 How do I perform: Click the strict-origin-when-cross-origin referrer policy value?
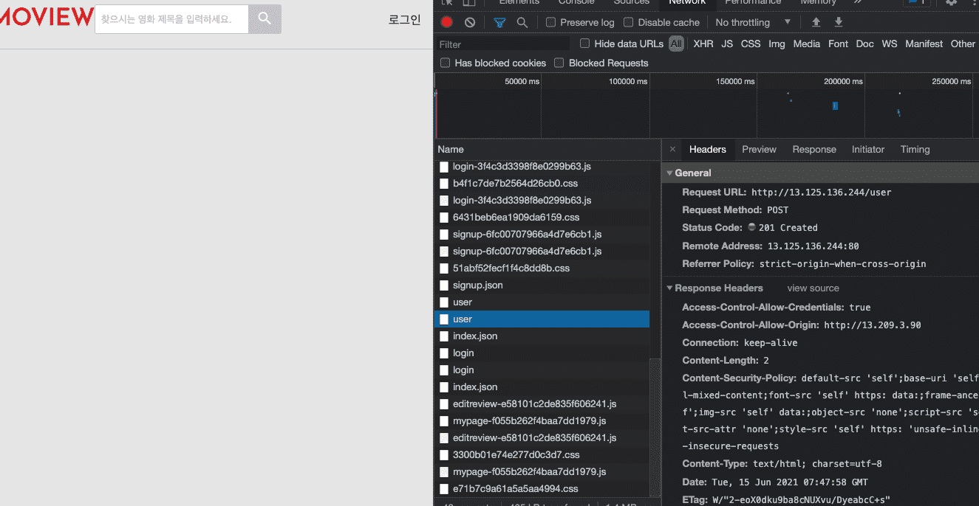[x=842, y=264]
